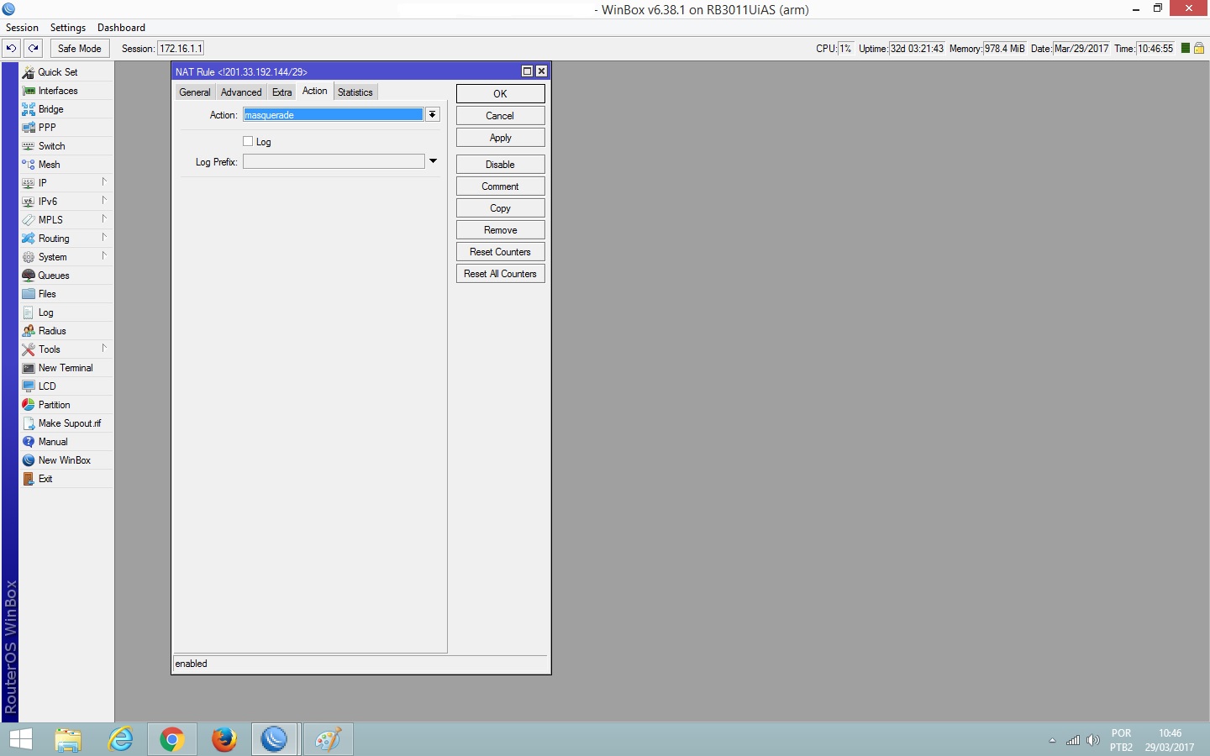
Task: Open the Queues icon entry
Action: [x=29, y=276]
